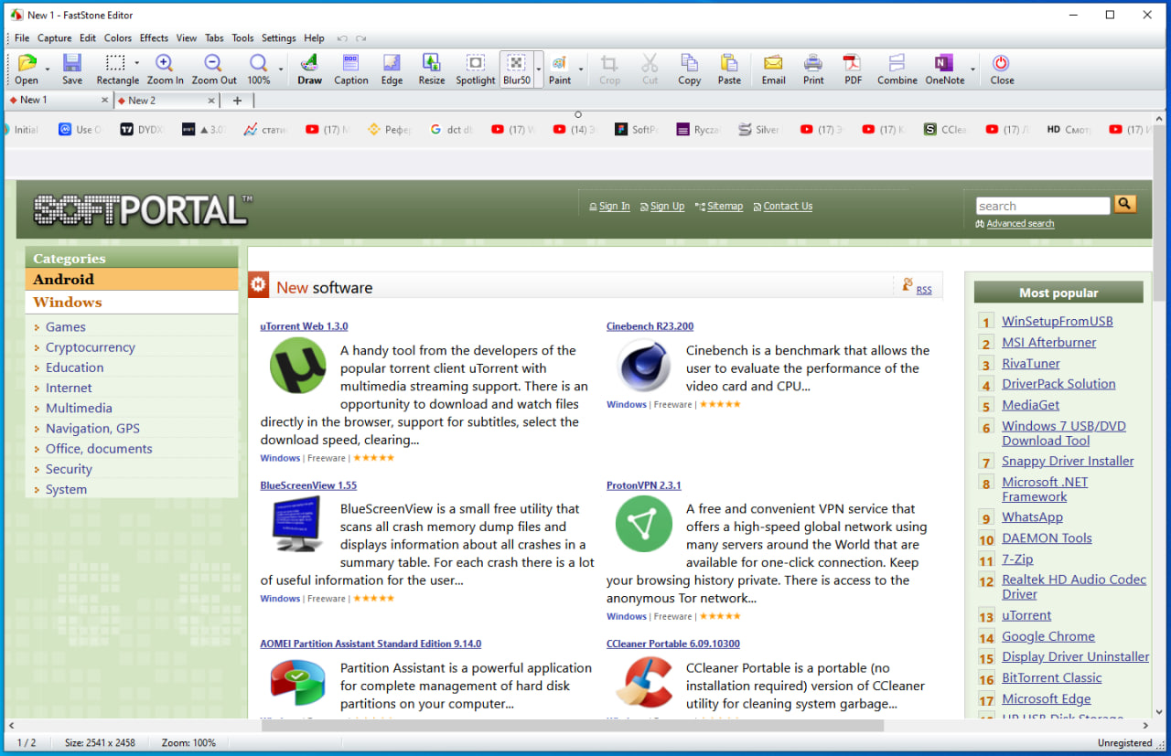Expand the OneNote dropdown arrow
This screenshot has height=756, width=1171.
click(x=972, y=69)
